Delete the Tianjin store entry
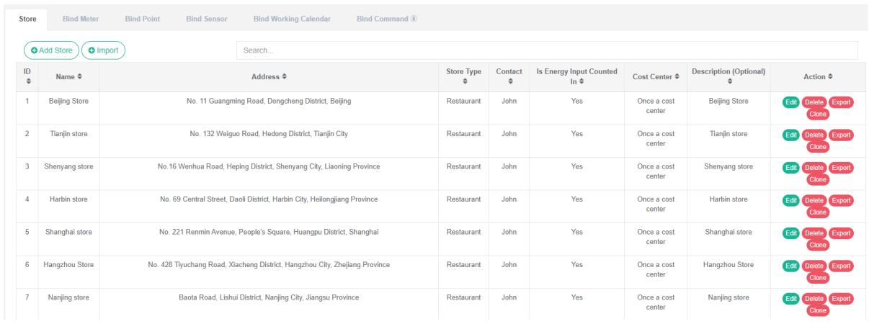The width and height of the screenshot is (869, 324). (x=814, y=135)
